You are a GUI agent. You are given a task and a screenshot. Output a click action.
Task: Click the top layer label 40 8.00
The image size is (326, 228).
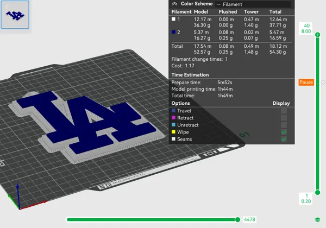tap(306, 28)
